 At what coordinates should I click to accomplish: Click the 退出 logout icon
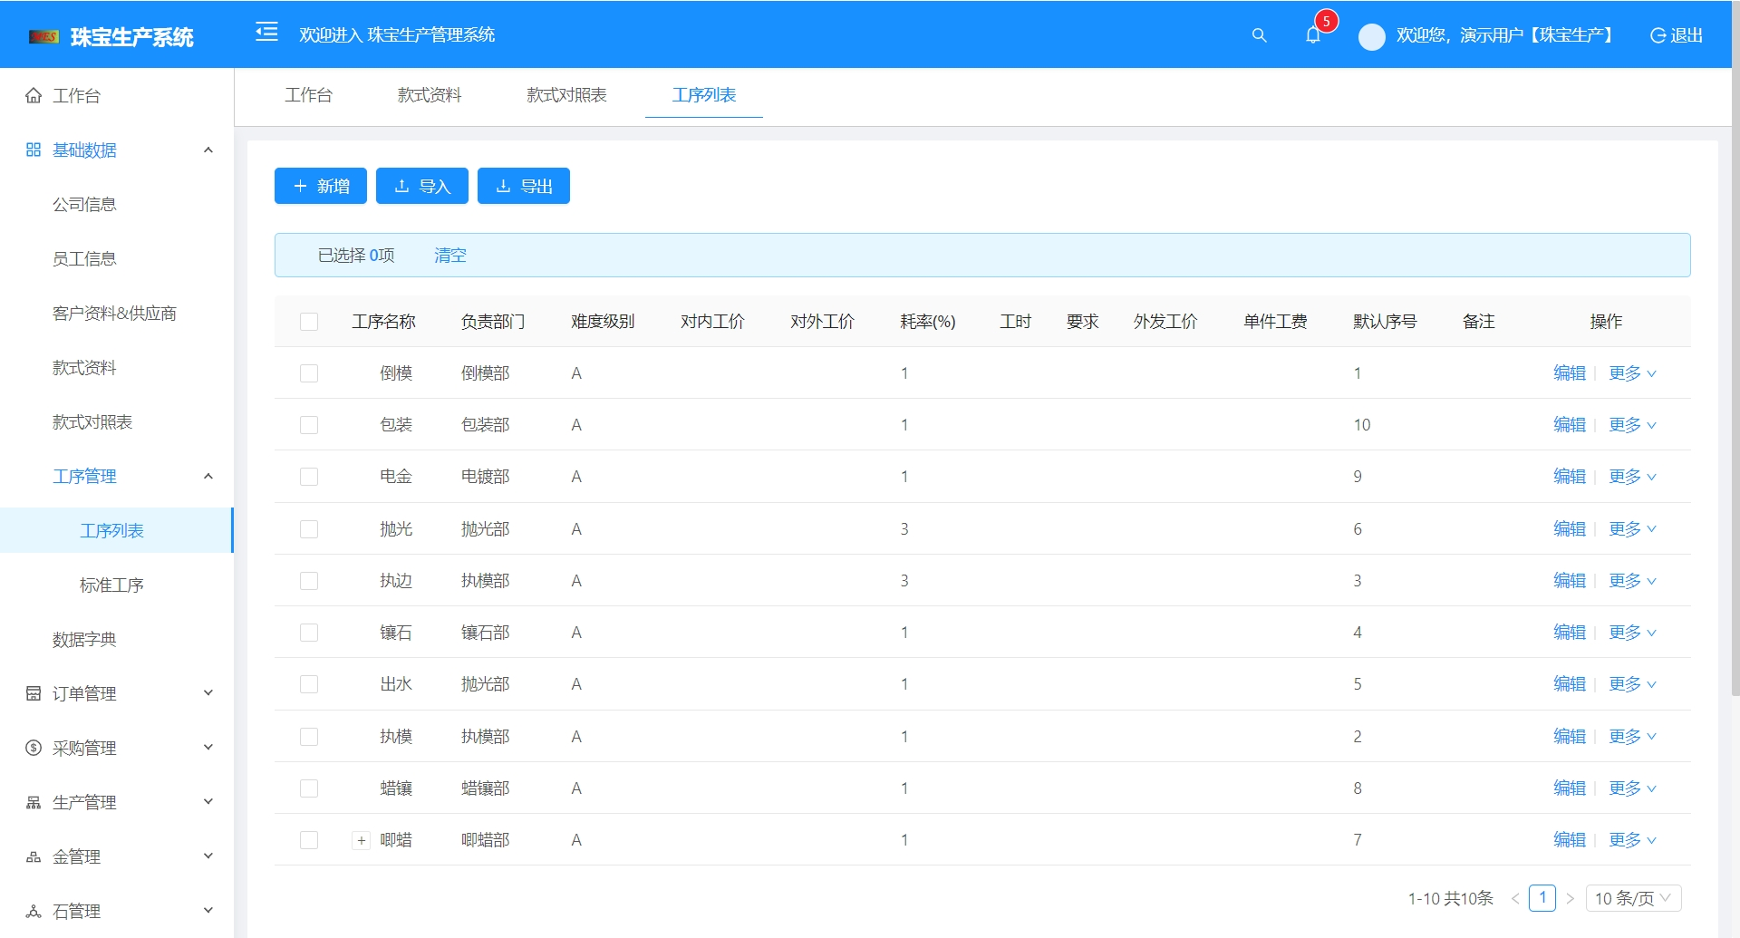tap(1658, 36)
